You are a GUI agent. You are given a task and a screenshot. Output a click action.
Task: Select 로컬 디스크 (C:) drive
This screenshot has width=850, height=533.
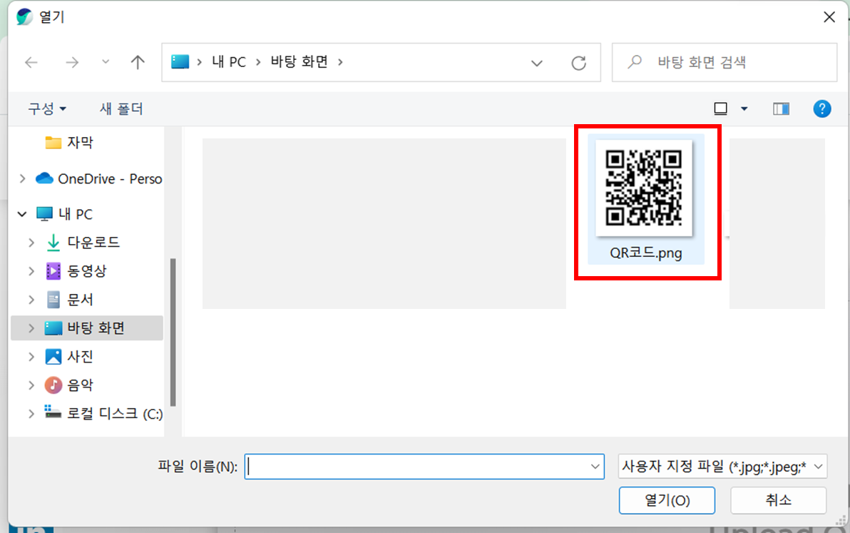[x=103, y=414]
